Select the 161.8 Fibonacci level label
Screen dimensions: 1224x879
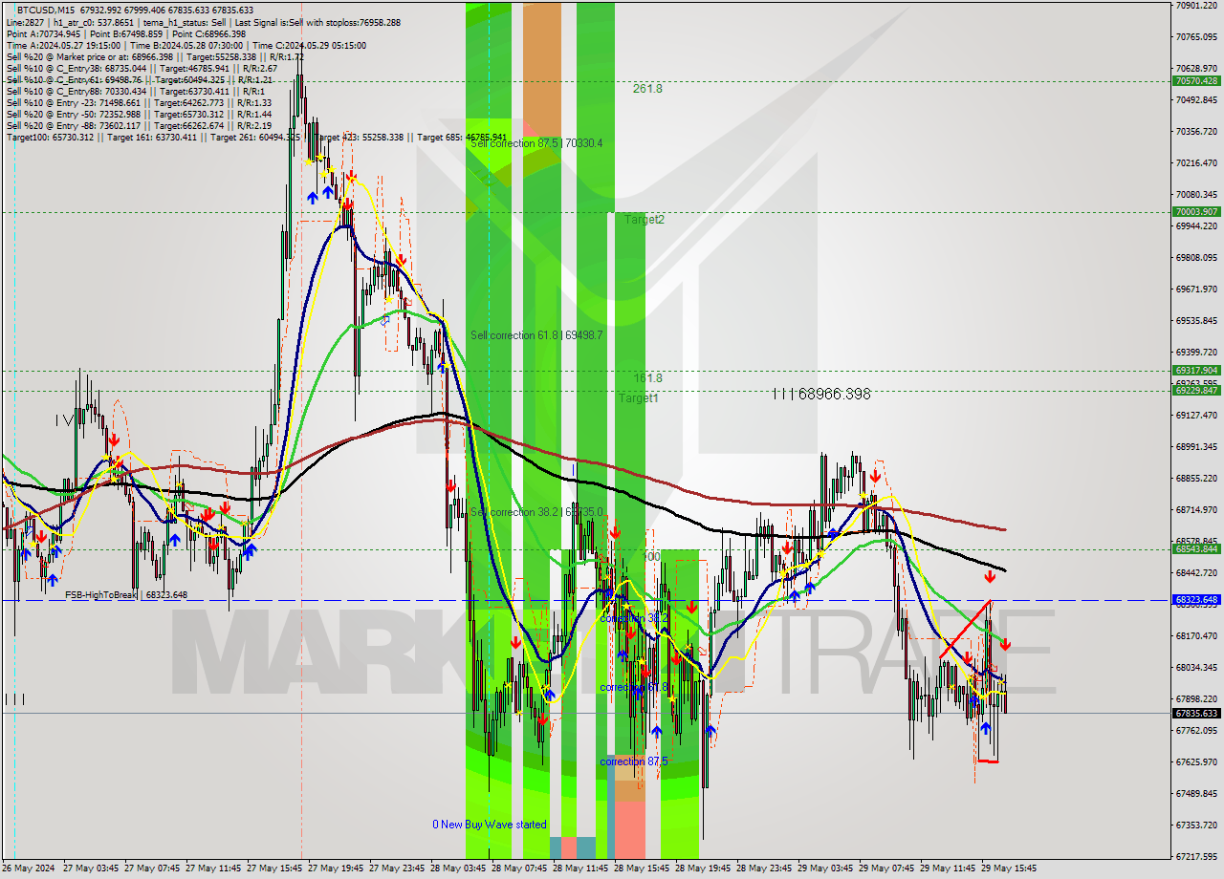coord(647,378)
